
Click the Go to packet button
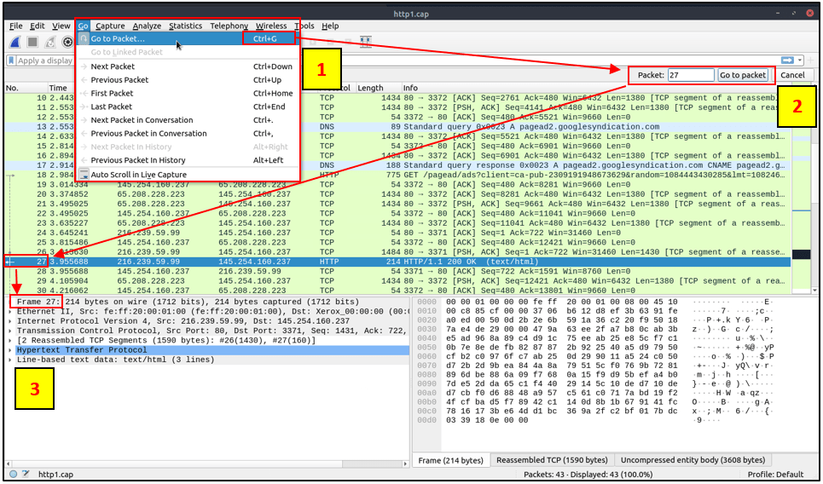click(743, 75)
